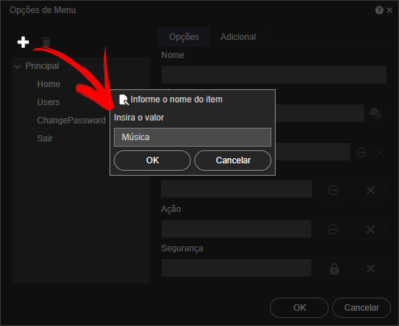Image resolution: width=399 pixels, height=326 pixels.
Task: Switch to the Opções tab
Action: pyautogui.click(x=184, y=37)
